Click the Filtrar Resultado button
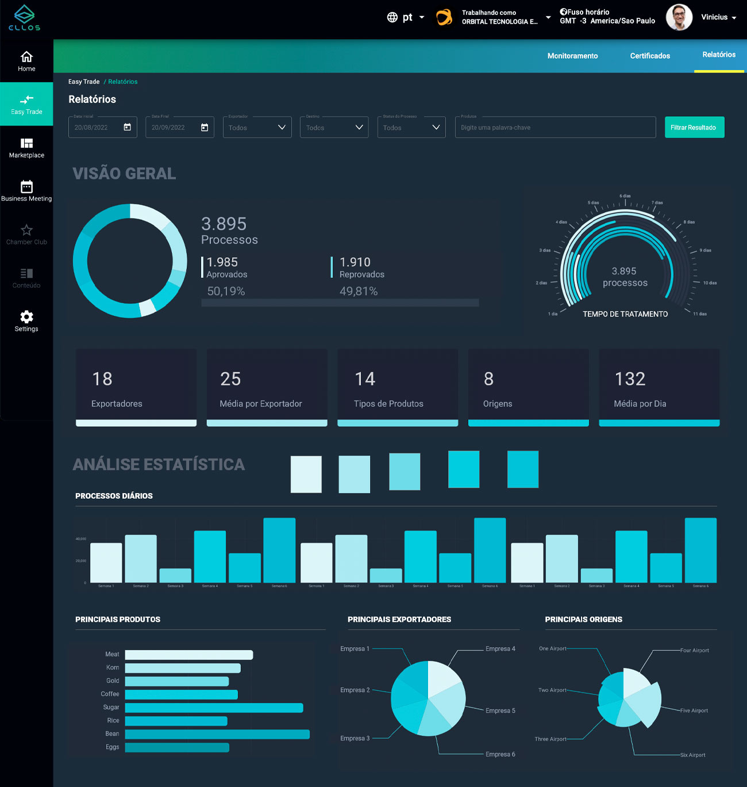This screenshot has width=747, height=787. pyautogui.click(x=694, y=127)
